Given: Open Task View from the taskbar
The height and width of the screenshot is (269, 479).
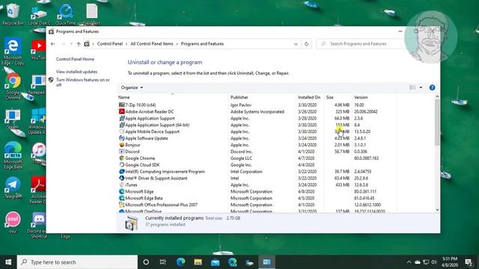Looking at the screenshot, I should tap(163, 262).
